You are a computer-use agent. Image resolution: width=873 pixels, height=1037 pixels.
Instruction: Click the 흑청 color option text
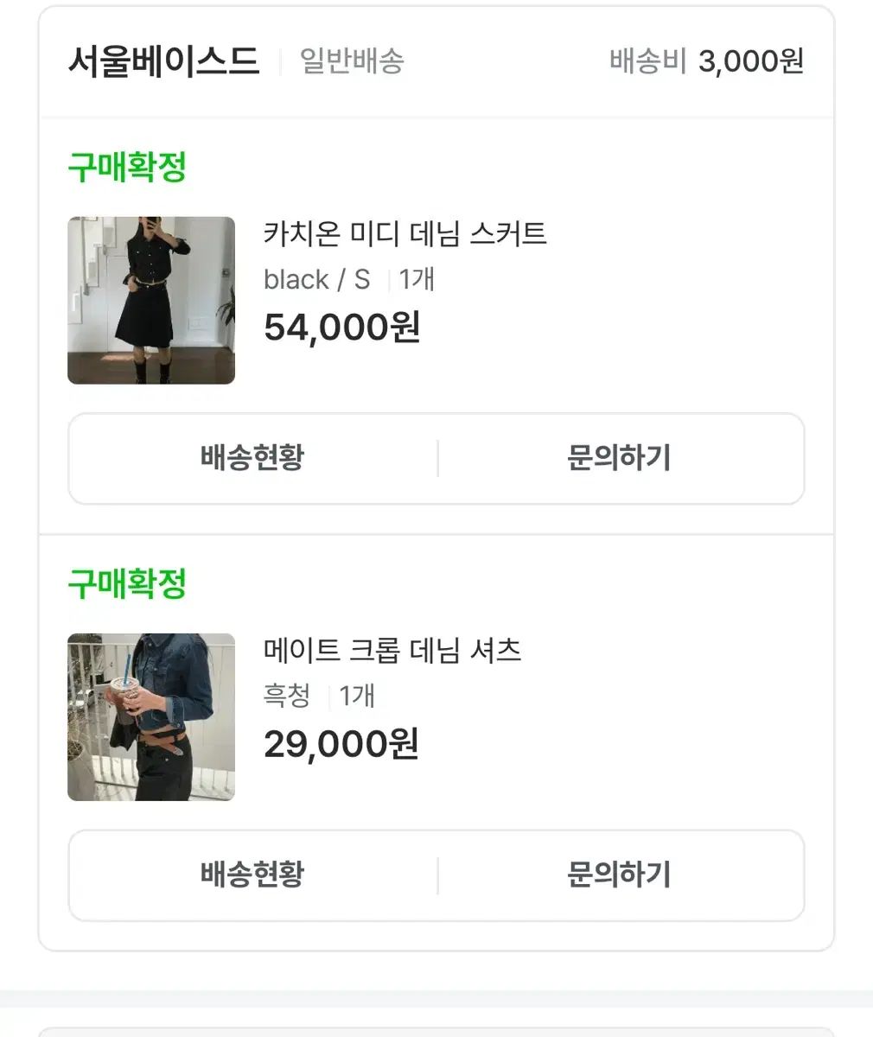click(x=287, y=697)
